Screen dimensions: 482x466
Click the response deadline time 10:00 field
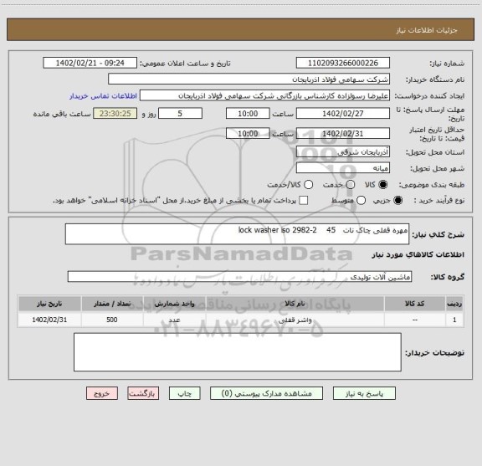248,114
